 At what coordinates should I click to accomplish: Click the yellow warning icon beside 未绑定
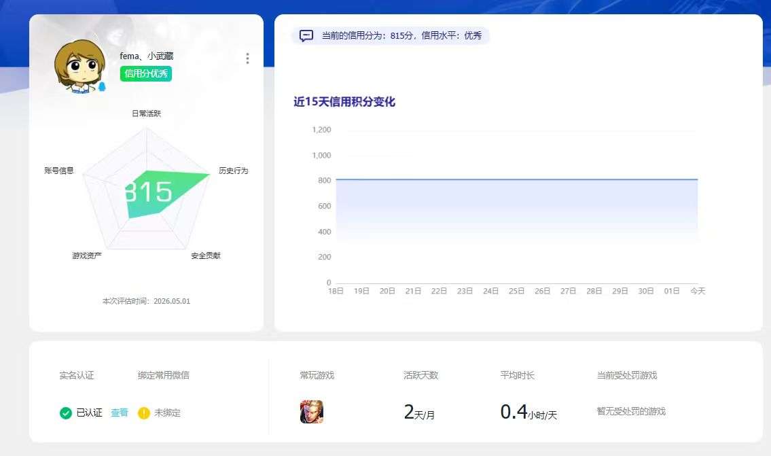point(143,413)
